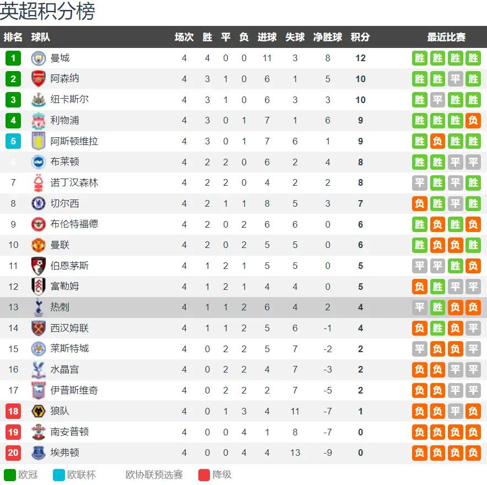Click the rank 1 green badge
This screenshot has height=485, width=487.
click(13, 58)
